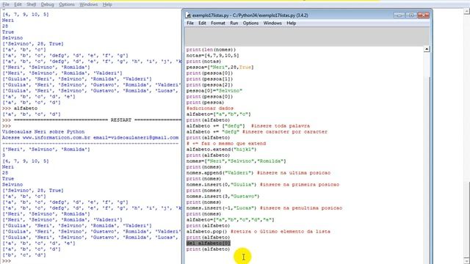This screenshot has width=470, height=264.
Task: Click the line print(len(nomes))
Action: click(211, 50)
